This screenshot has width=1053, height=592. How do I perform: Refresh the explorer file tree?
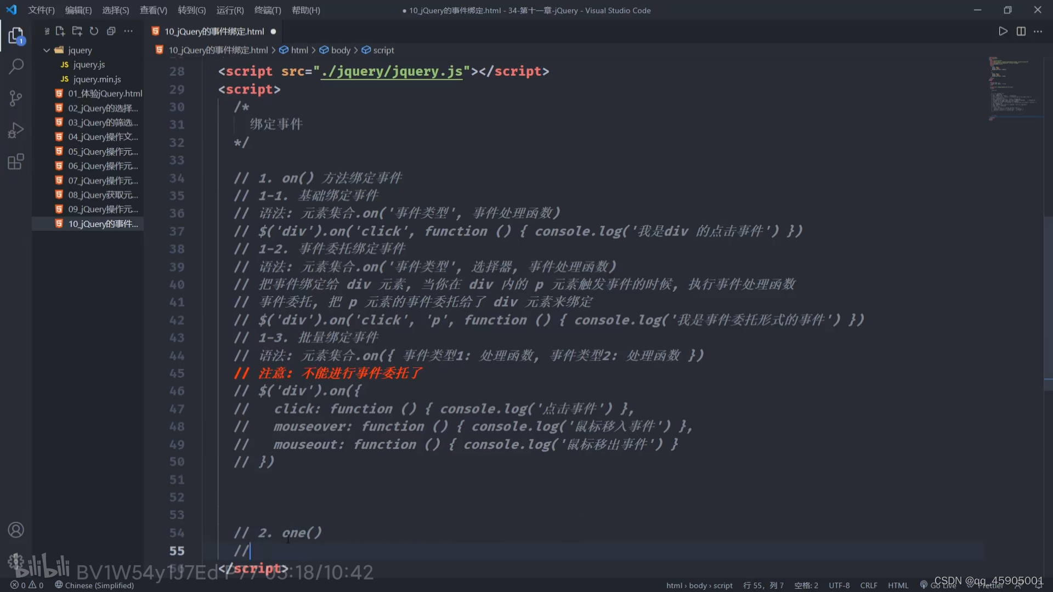pyautogui.click(x=94, y=31)
